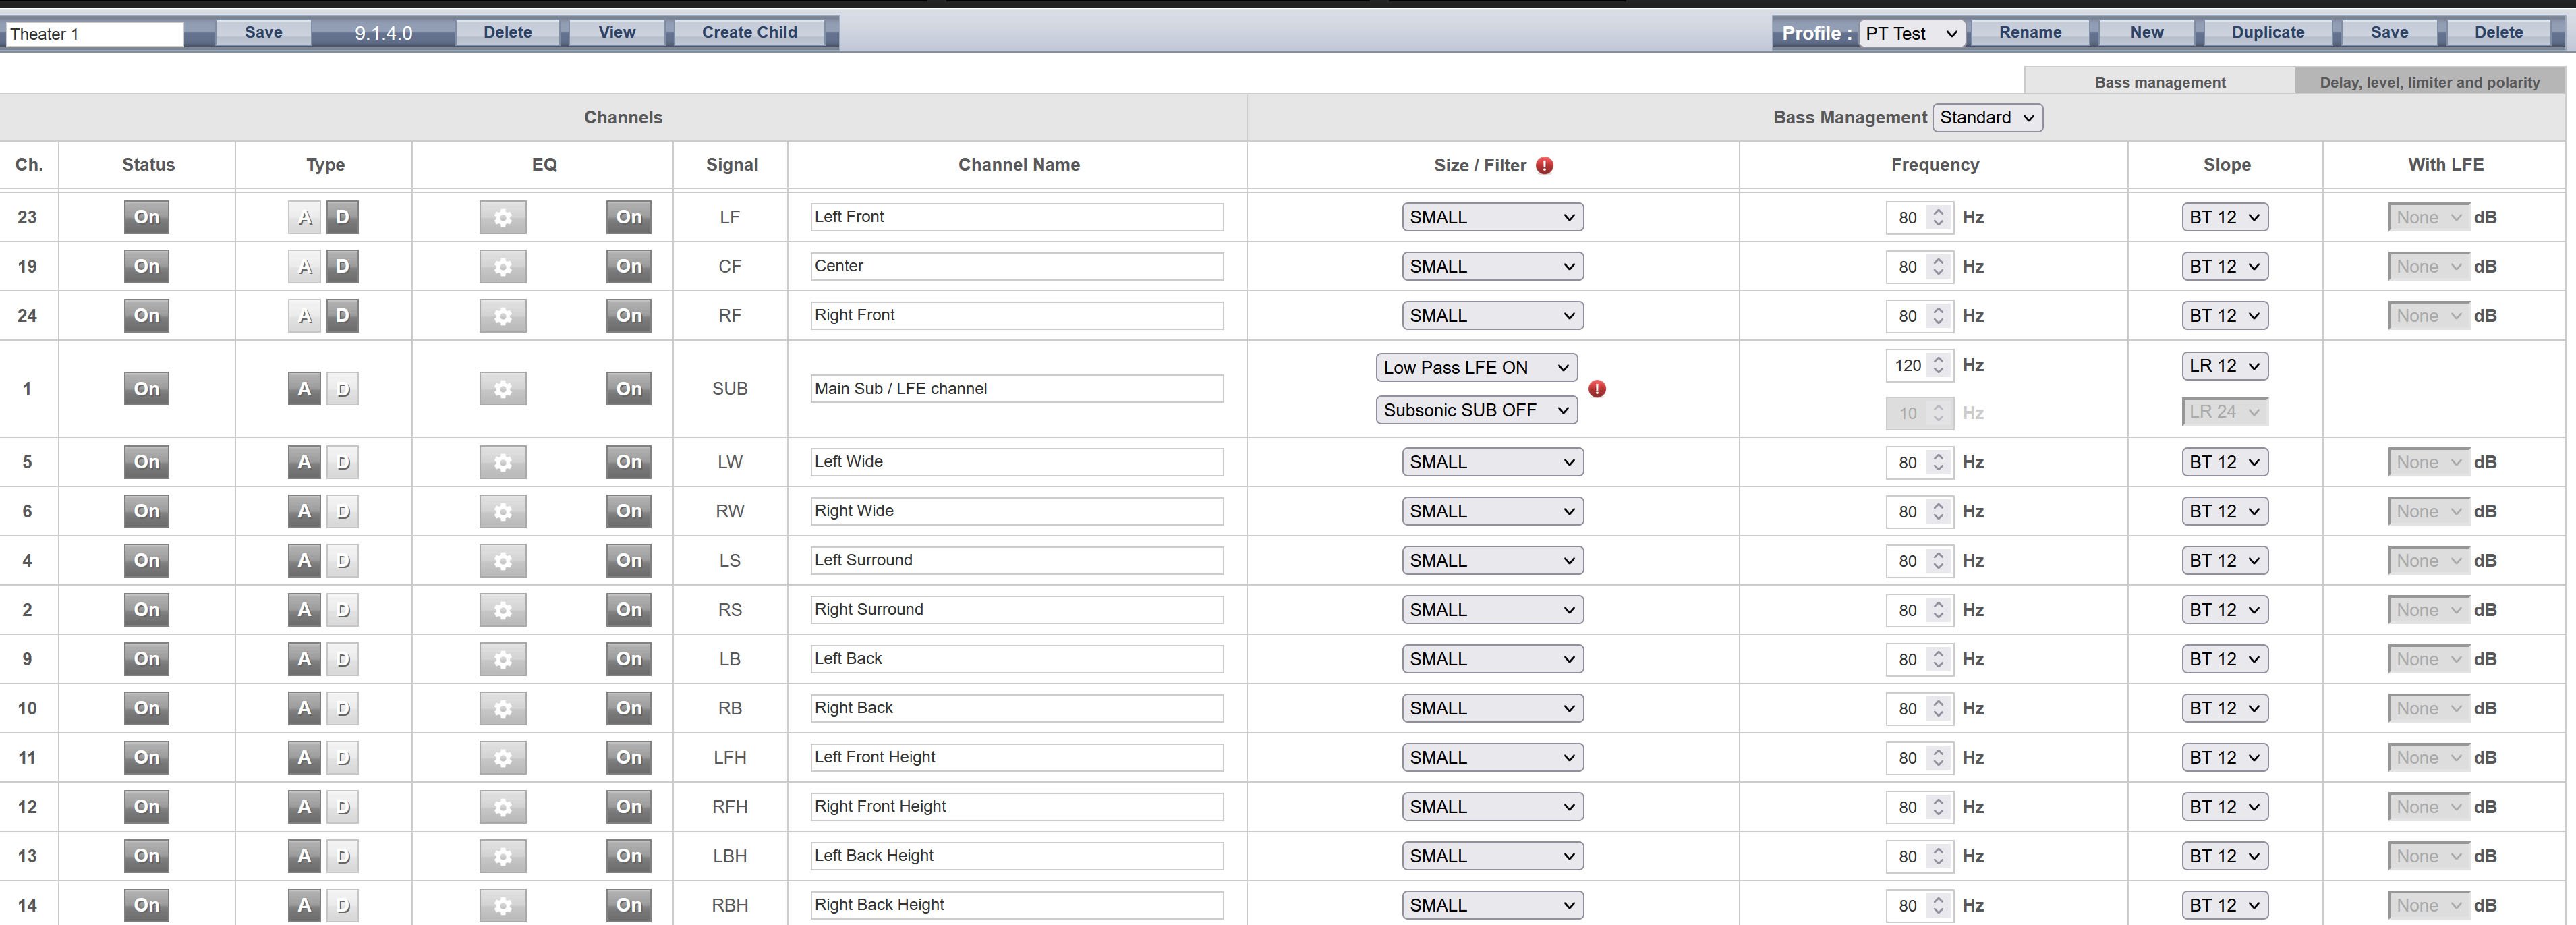Screen dimensions: 2576x925
Task: Toggle Status On for Left Back channel
Action: tap(146, 659)
